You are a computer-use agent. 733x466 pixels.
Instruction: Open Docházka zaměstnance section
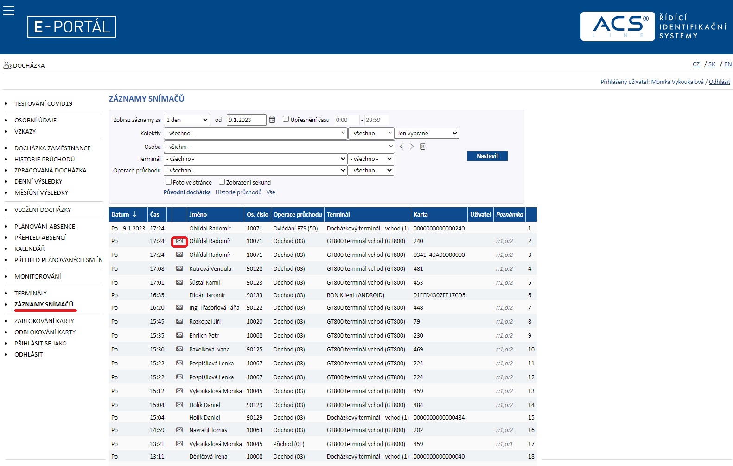point(52,148)
